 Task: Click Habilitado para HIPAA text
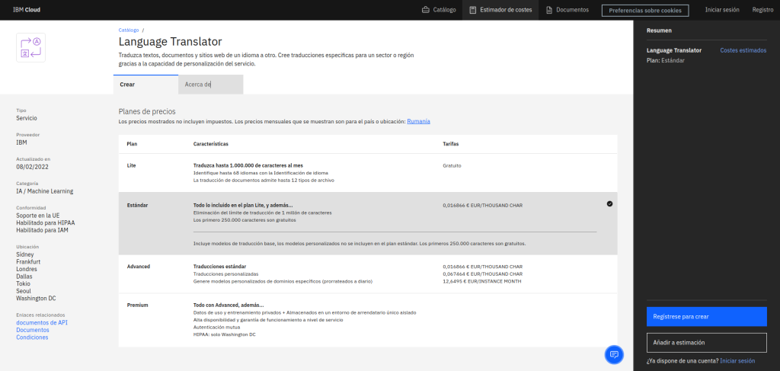tap(45, 222)
